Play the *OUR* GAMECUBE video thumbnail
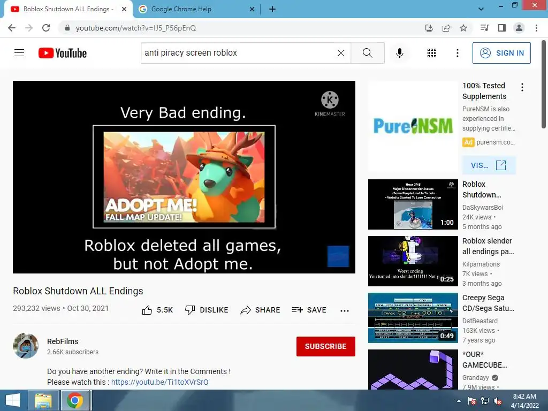Screen dimensions: 548x411 [413, 369]
